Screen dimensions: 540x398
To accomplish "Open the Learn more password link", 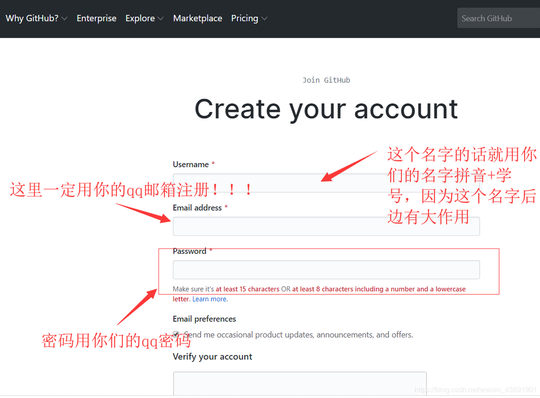I will click(x=209, y=299).
